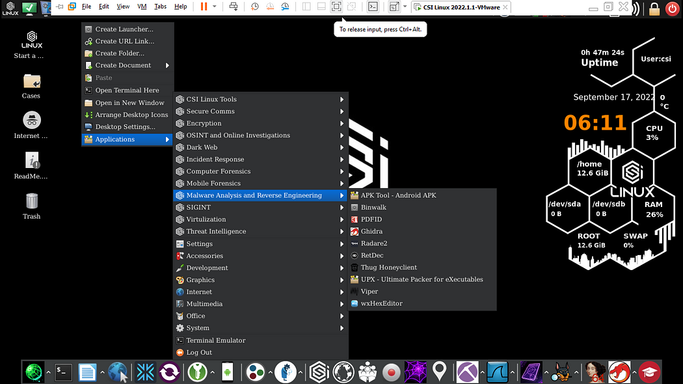Click the Start a Case CSI Linux desktop icon
The width and height of the screenshot is (683, 384).
click(30, 45)
